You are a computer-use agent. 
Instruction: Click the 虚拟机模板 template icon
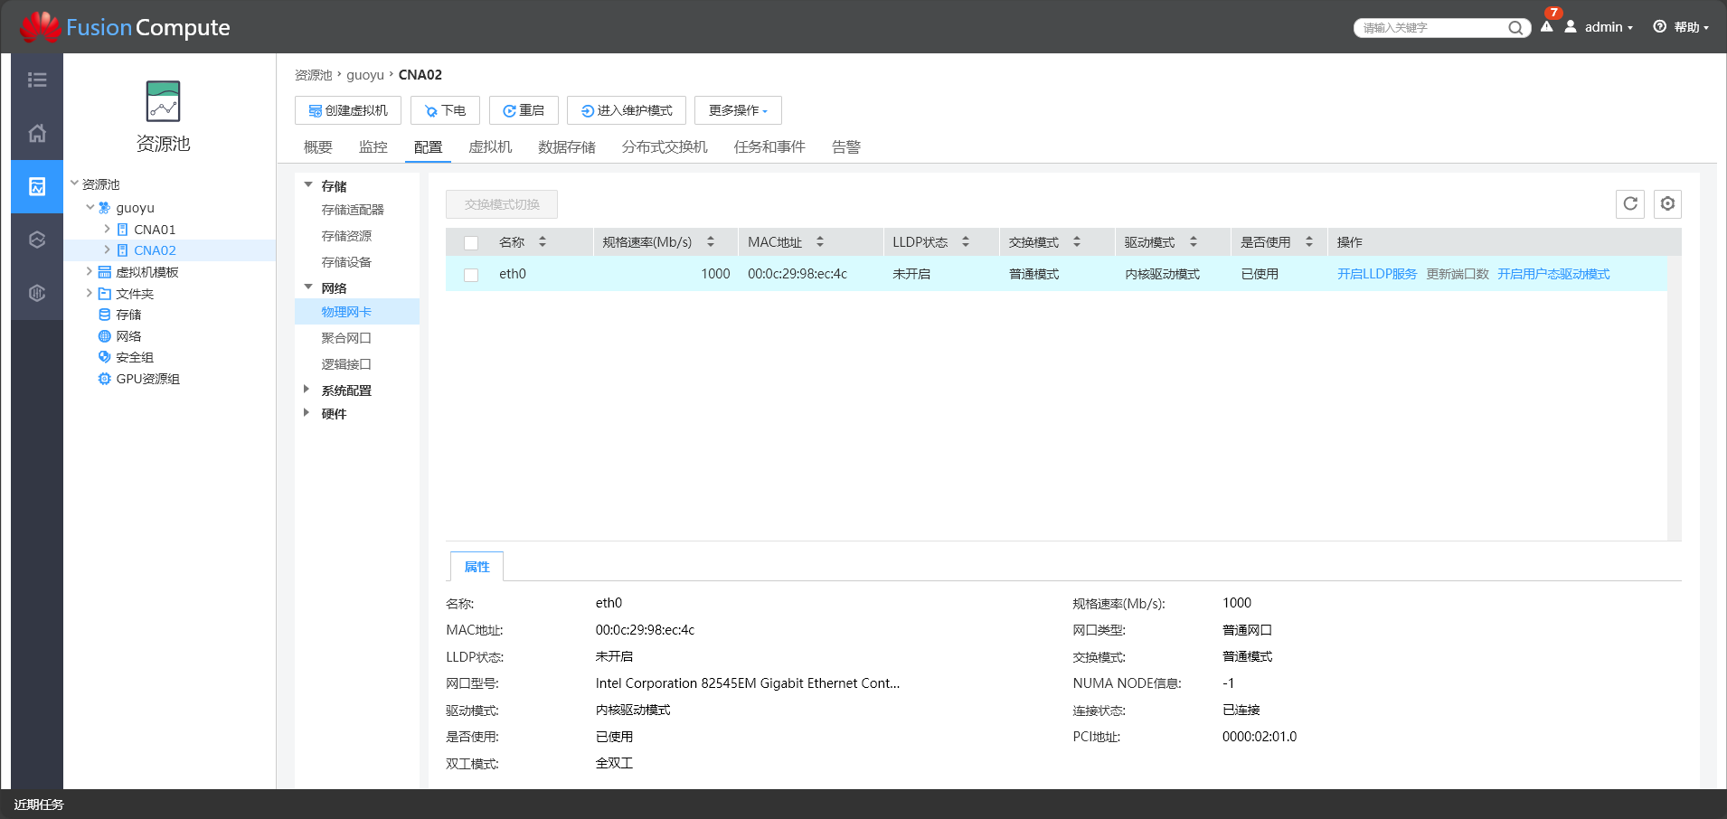coord(105,272)
